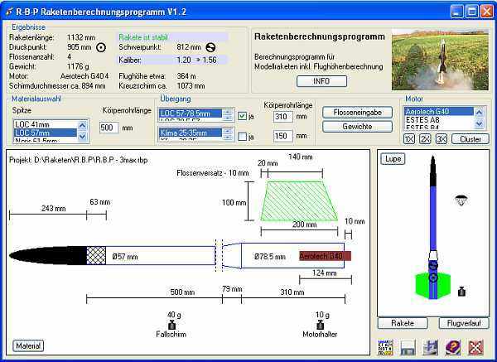Minimize the R-B-P window
This screenshot has width=497, height=362.
457,12
